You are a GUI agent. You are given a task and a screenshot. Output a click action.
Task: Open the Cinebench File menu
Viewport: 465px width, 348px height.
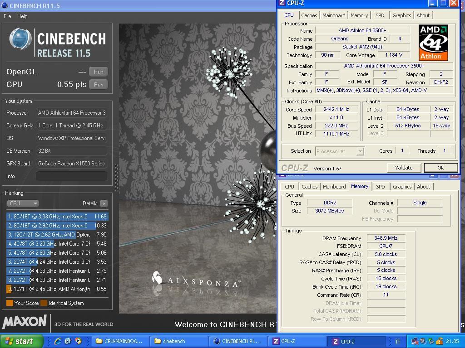[7, 16]
